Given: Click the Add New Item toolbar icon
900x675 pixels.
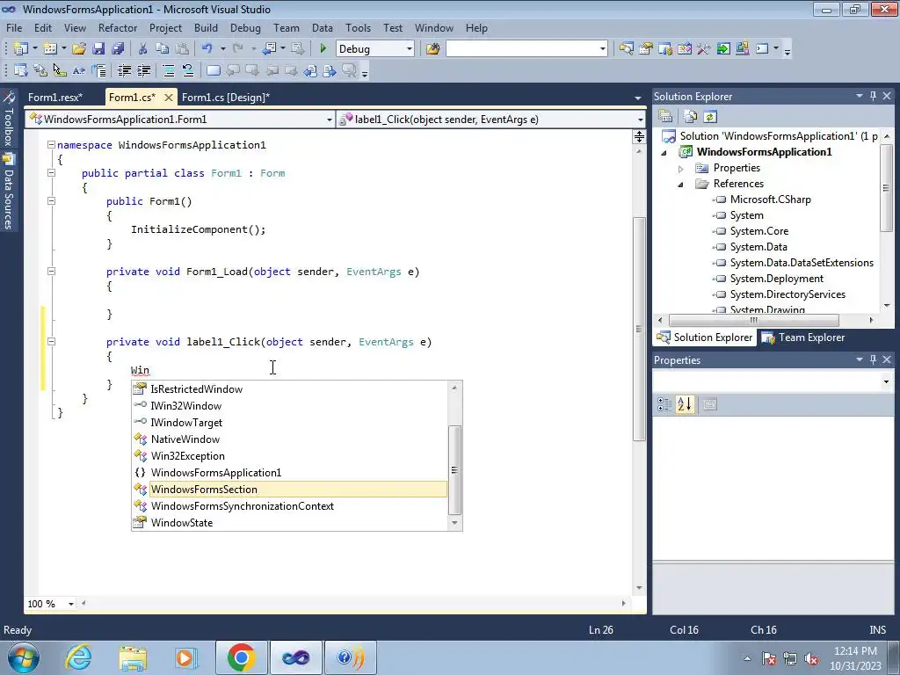Looking at the screenshot, I should pyautogui.click(x=50, y=49).
